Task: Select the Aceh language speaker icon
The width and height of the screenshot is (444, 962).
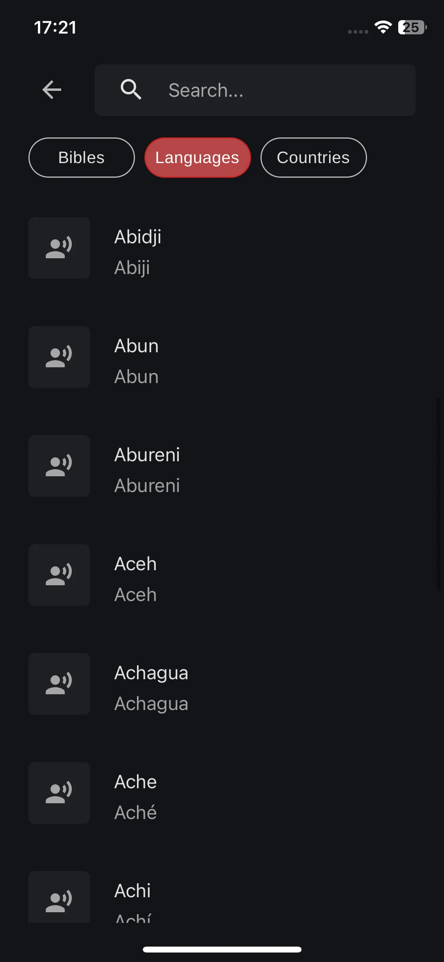Action: point(59,575)
